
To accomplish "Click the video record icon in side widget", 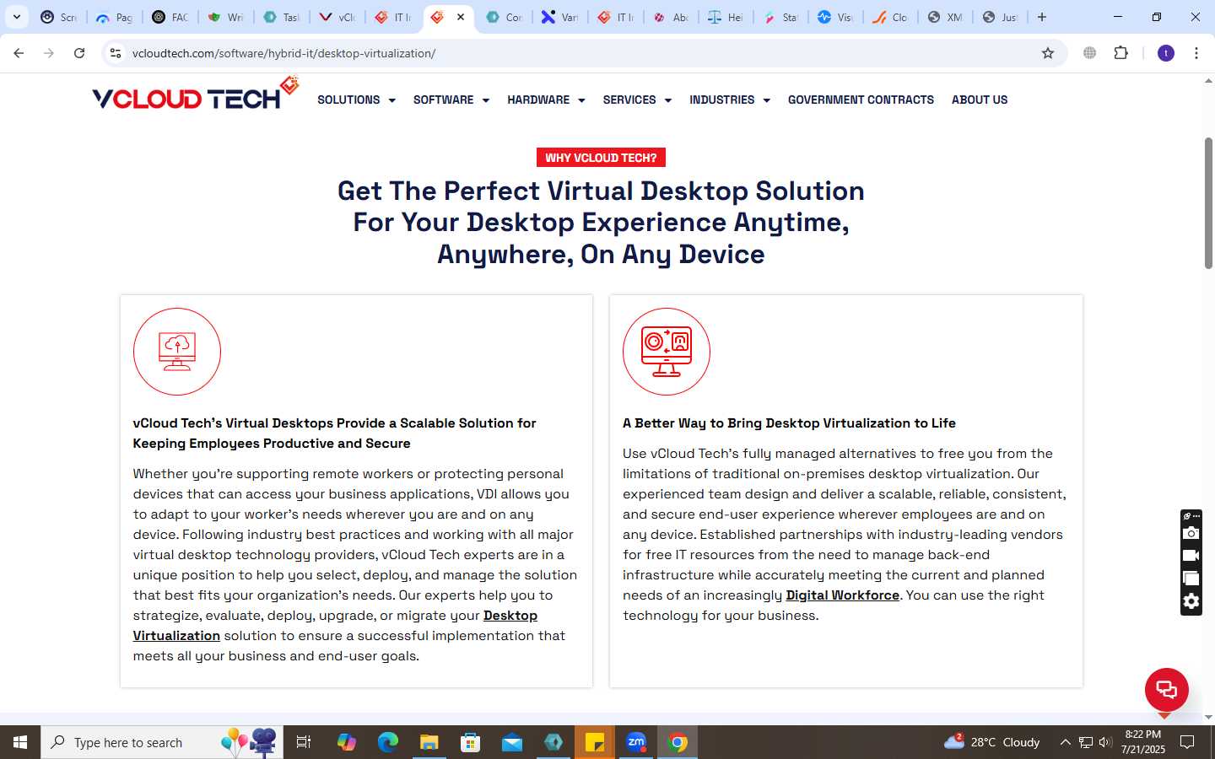I will click(1191, 556).
